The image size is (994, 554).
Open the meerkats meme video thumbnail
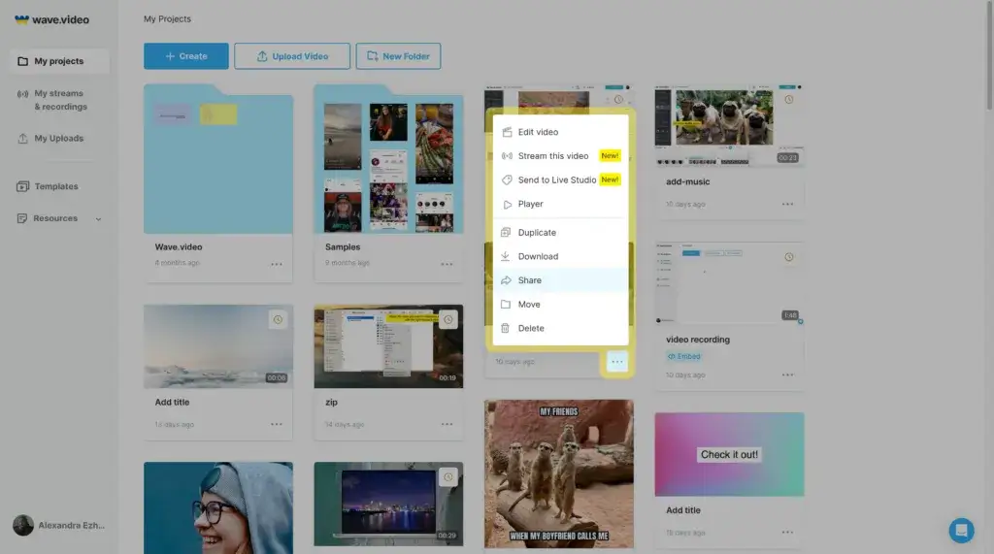coord(558,473)
